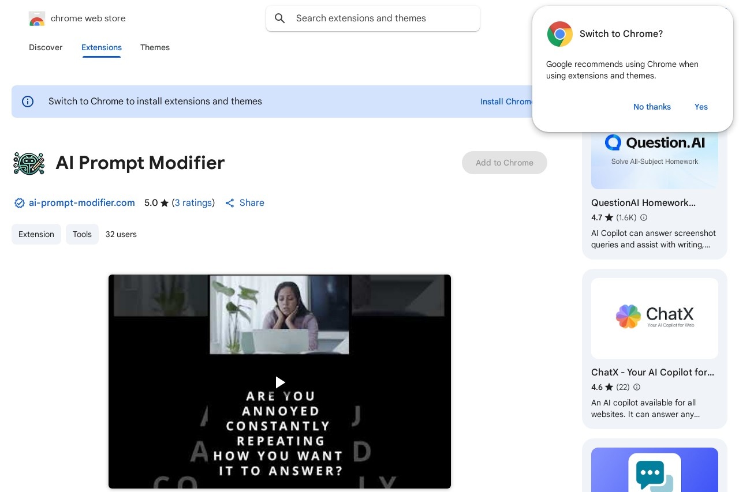This screenshot has width=739, height=492.
Task: Click the info icon next to QuestionAI rating
Action: (x=644, y=217)
